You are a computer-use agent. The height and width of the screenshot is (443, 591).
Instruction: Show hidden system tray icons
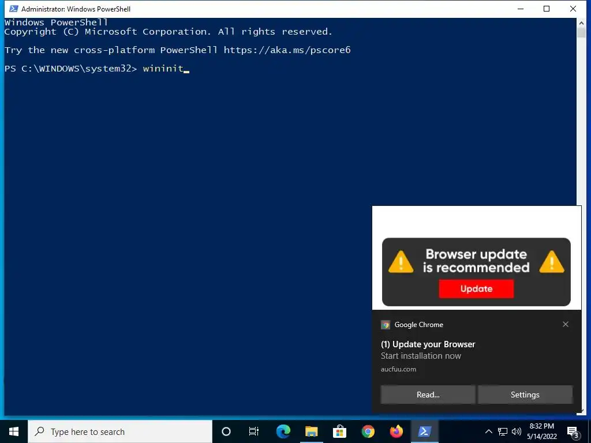[x=488, y=431]
